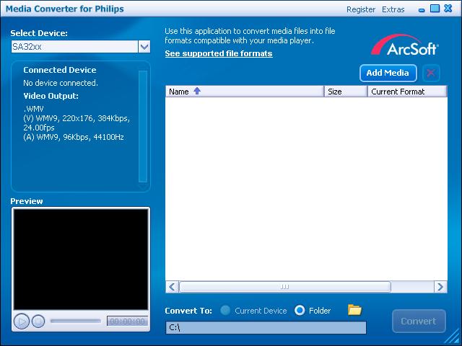Click the 00:00:00 preview time display
This screenshot has height=346, width=462.
coord(127,321)
